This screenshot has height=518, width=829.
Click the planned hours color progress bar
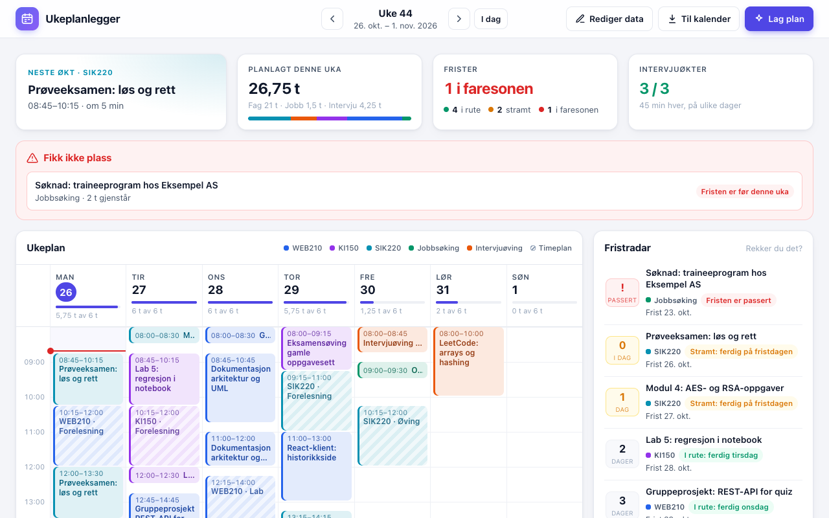pyautogui.click(x=330, y=118)
